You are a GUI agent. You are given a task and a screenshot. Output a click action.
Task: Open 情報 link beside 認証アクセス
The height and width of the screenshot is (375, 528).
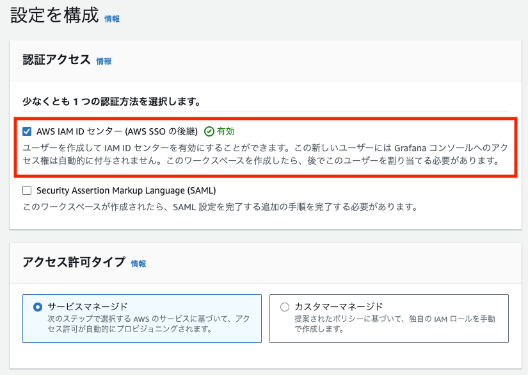click(x=104, y=62)
